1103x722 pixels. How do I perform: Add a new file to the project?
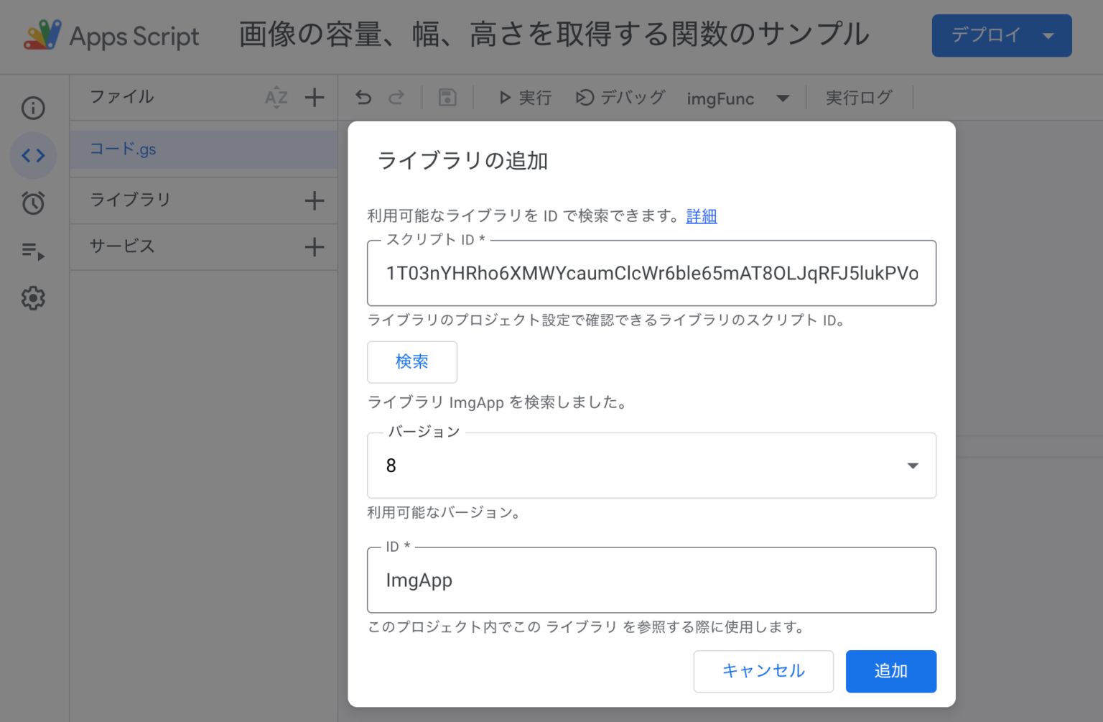(x=314, y=97)
